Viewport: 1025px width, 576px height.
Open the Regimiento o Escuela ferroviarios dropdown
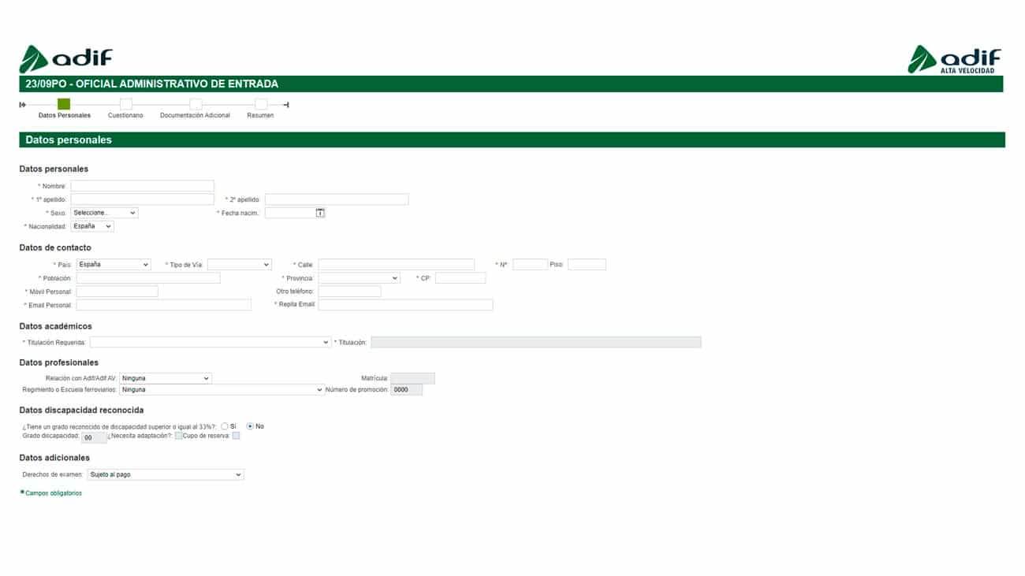[222, 389]
